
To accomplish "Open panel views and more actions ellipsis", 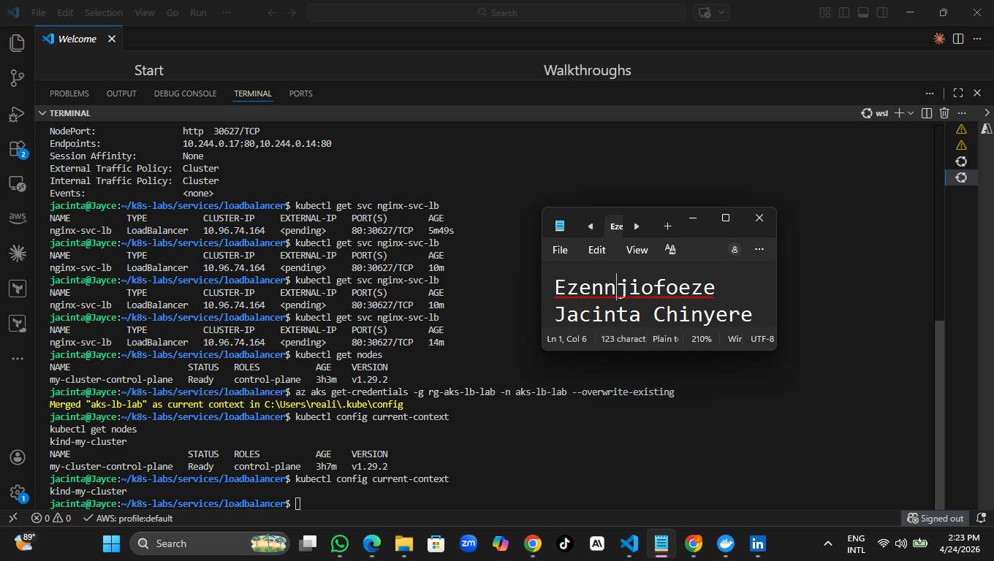I will click(930, 93).
